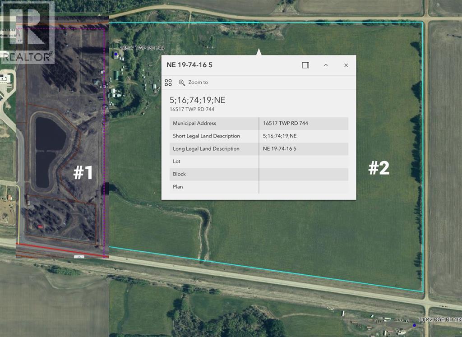462x337 pixels.
Task: Click the Zoom to magnifier icon
Action: (x=182, y=83)
